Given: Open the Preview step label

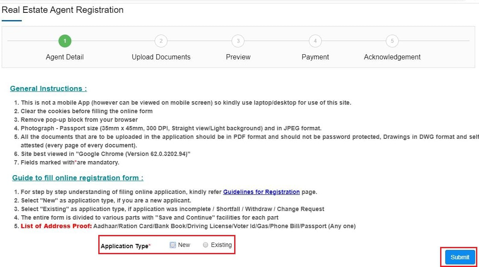Looking at the screenshot, I should pyautogui.click(x=238, y=57).
